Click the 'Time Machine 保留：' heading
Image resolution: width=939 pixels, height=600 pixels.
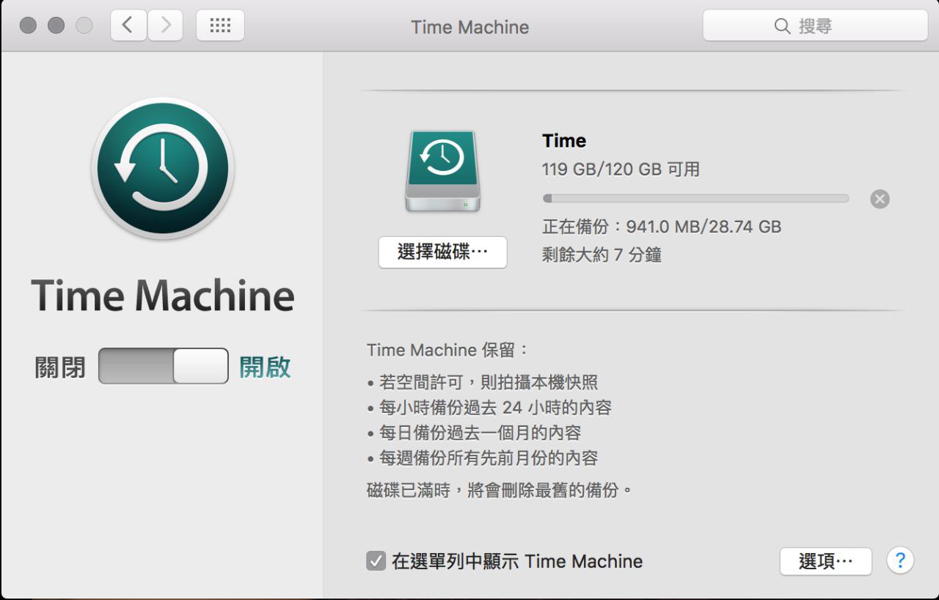[x=447, y=350]
